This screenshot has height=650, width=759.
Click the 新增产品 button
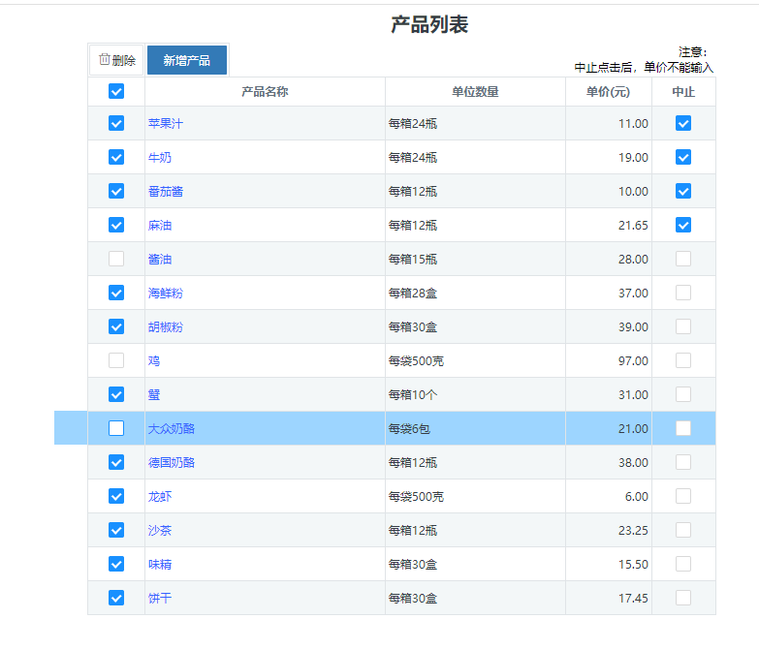(x=186, y=60)
